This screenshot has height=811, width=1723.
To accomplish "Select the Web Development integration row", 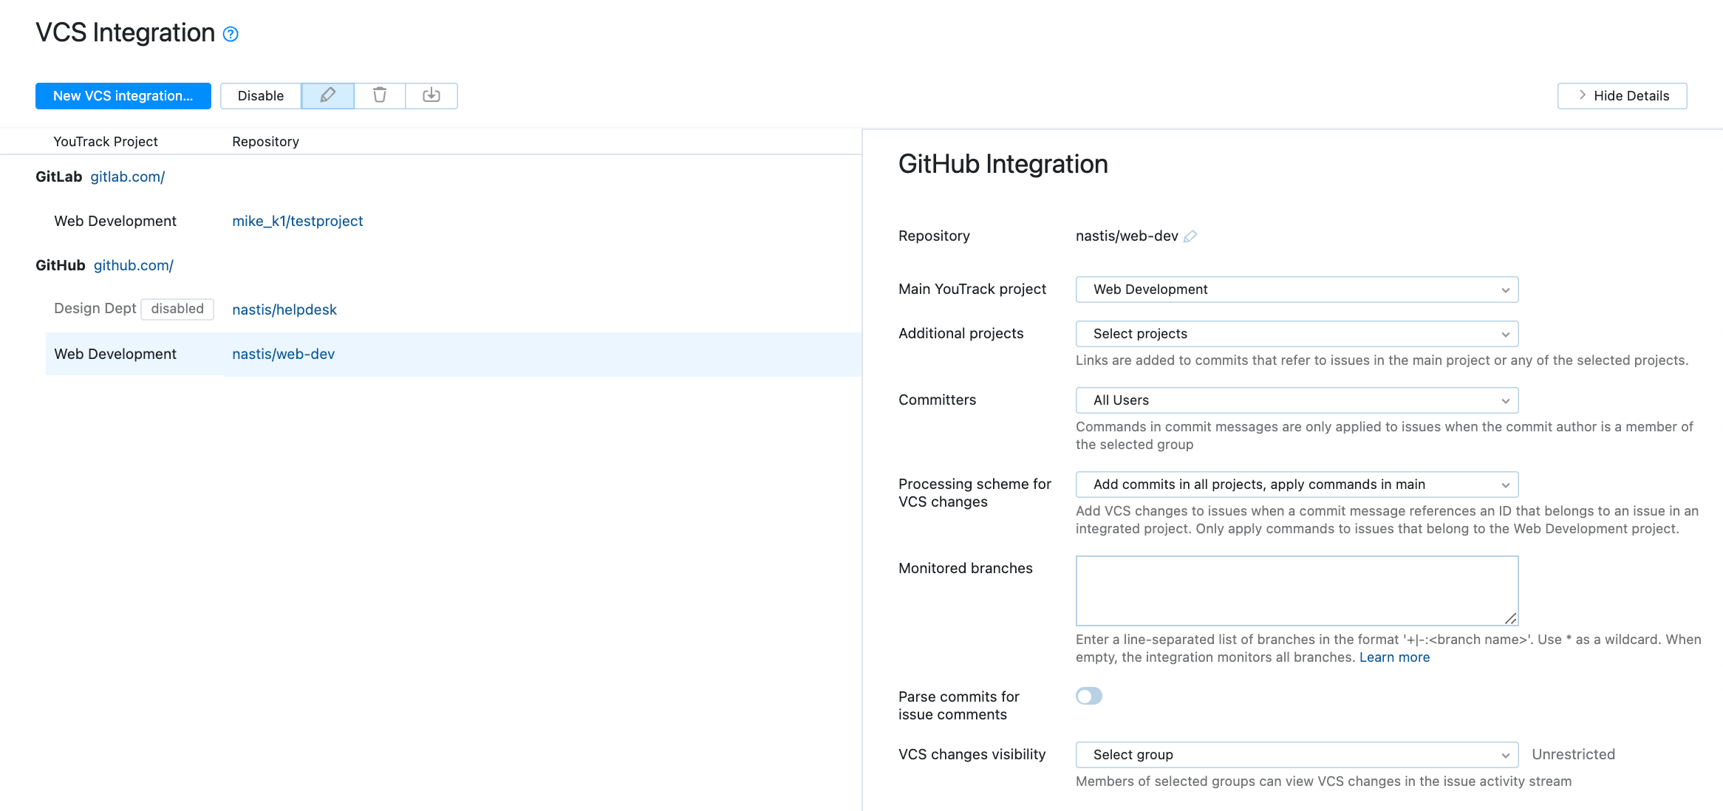I will (115, 354).
